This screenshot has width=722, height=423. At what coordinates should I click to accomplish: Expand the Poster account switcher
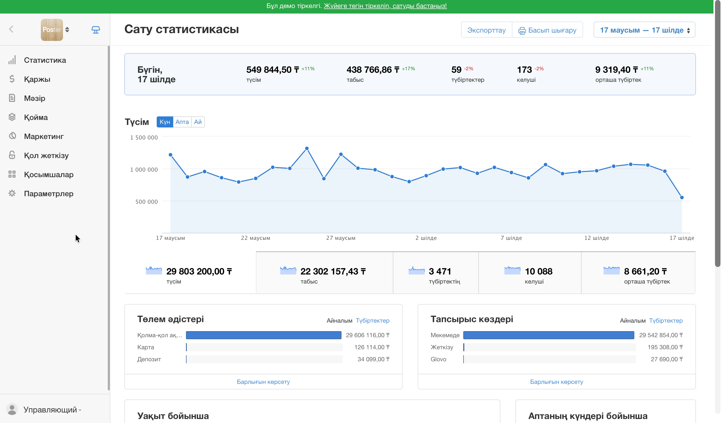(55, 30)
